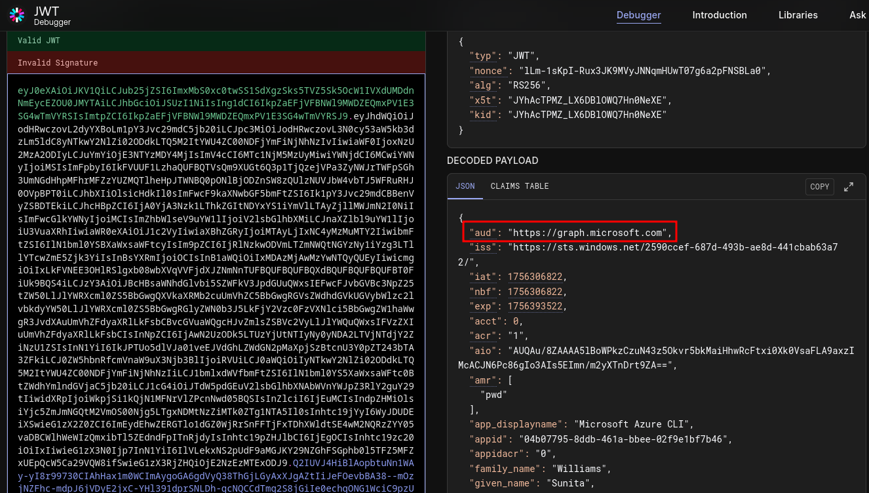Open the Ask menu item
The image size is (869, 493).
857,15
